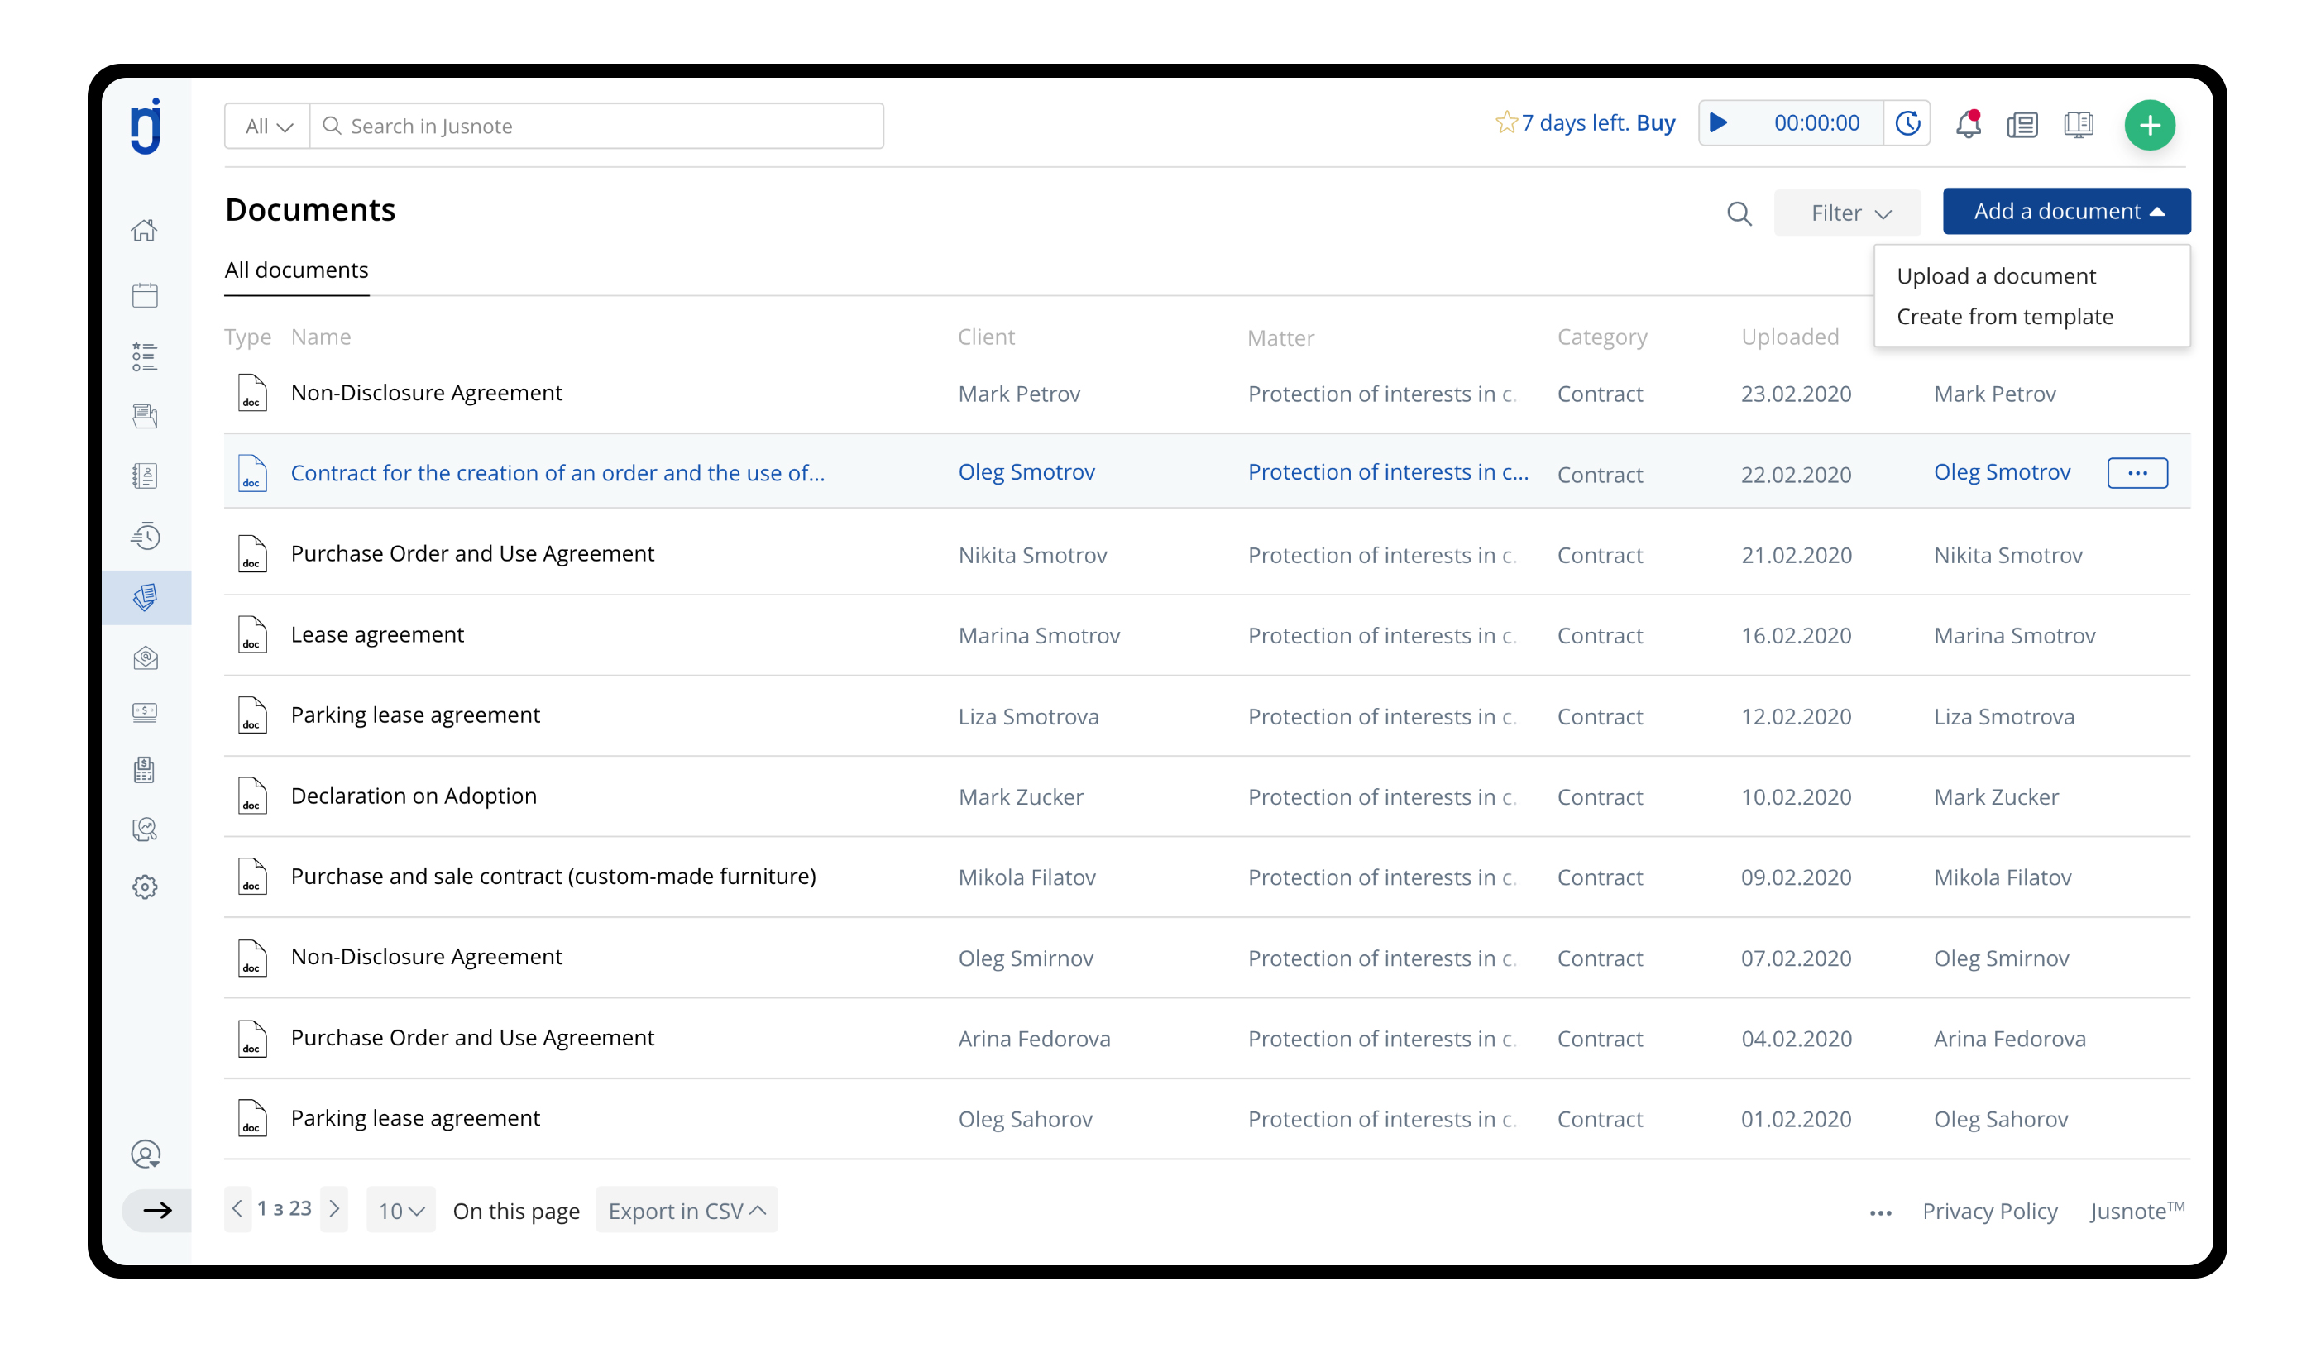Screen dimensions: 2316x1372
Task: Change the 10 per page dropdown
Action: (x=400, y=1211)
